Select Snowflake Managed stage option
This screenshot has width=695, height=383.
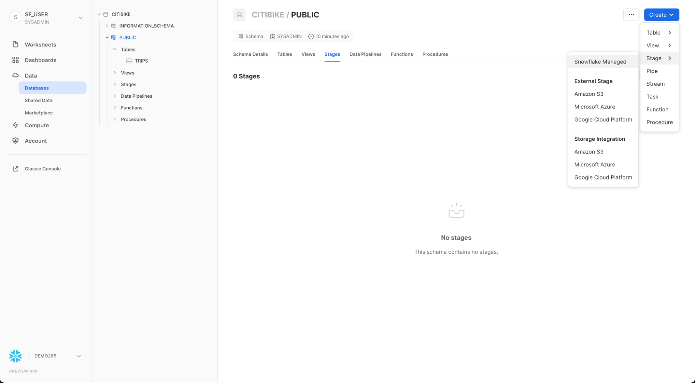point(600,62)
